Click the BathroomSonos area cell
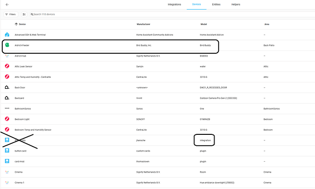 pyautogui.click(x=272, y=109)
